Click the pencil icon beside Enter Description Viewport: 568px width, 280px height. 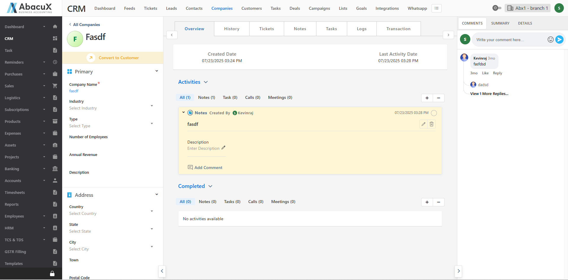point(223,148)
